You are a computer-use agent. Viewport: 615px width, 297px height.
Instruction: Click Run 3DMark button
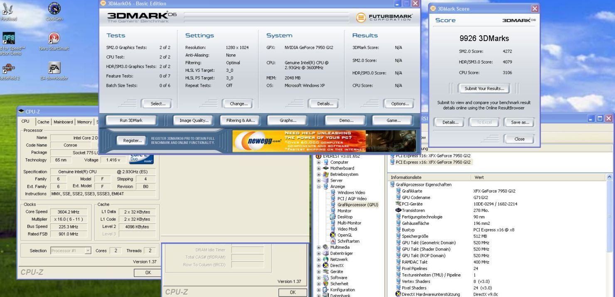[x=131, y=120]
